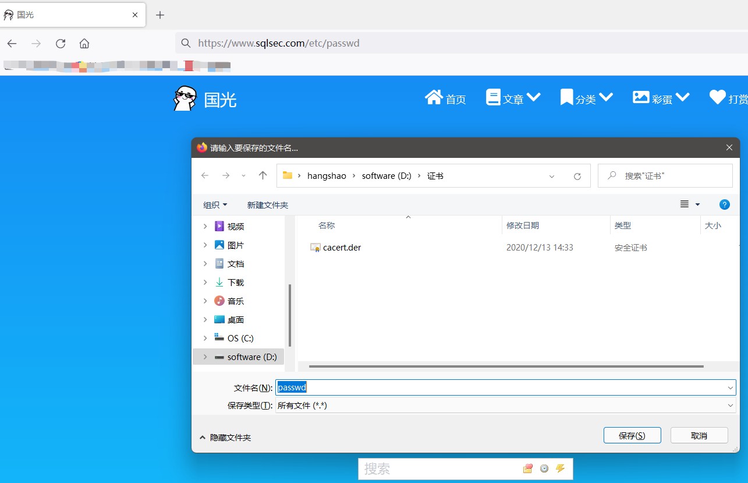Select the cacert.der file
Image resolution: width=748 pixels, height=483 pixels.
(x=342, y=247)
